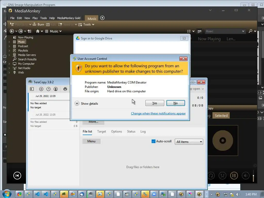Select Playlists in the media tree
The image size is (264, 198).
(x=23, y=51)
